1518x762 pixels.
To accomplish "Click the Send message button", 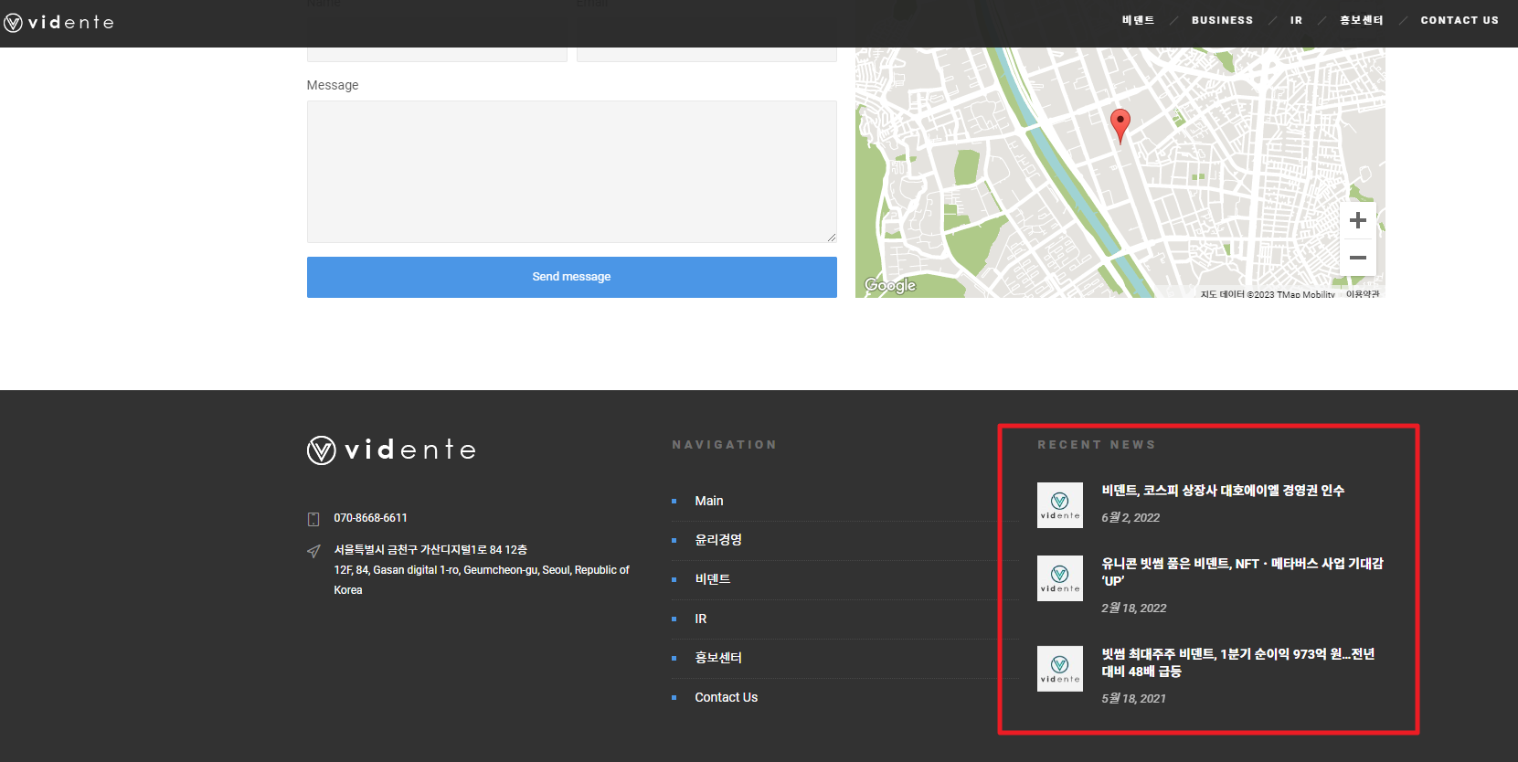I will (571, 277).
